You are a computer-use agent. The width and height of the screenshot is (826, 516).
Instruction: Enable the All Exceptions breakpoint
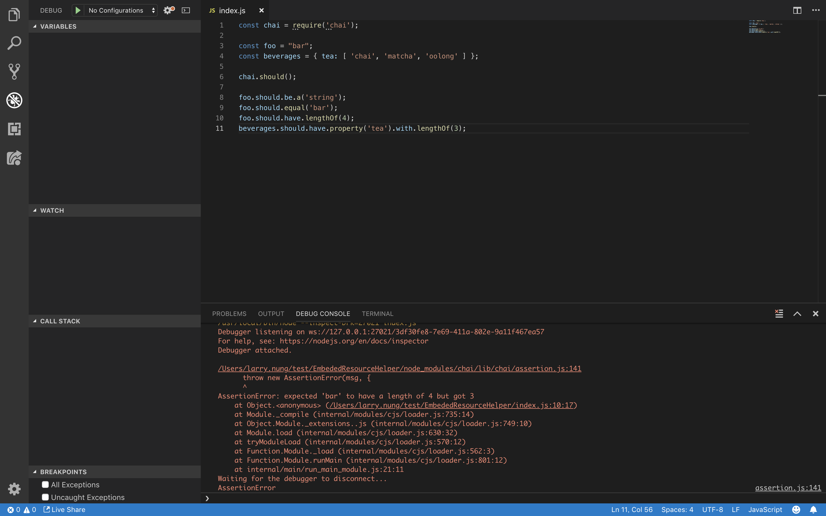pyautogui.click(x=45, y=484)
